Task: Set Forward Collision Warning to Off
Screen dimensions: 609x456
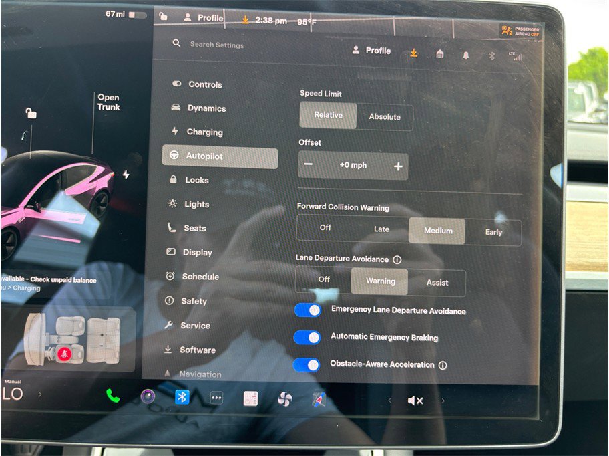Action: click(325, 227)
